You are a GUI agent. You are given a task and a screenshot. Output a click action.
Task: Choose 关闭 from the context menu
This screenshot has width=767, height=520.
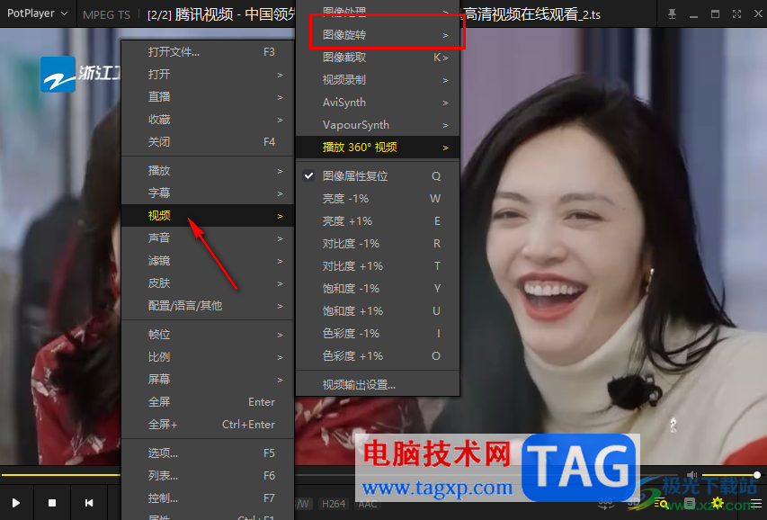pyautogui.click(x=208, y=142)
